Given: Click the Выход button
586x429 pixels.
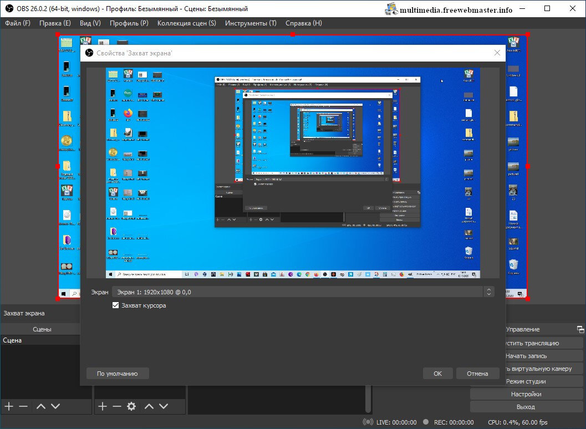Looking at the screenshot, I should point(526,407).
